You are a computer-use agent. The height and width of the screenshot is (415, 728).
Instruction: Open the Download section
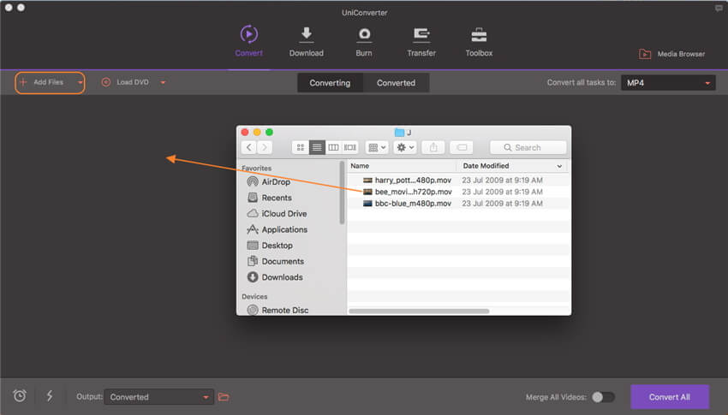pyautogui.click(x=307, y=41)
